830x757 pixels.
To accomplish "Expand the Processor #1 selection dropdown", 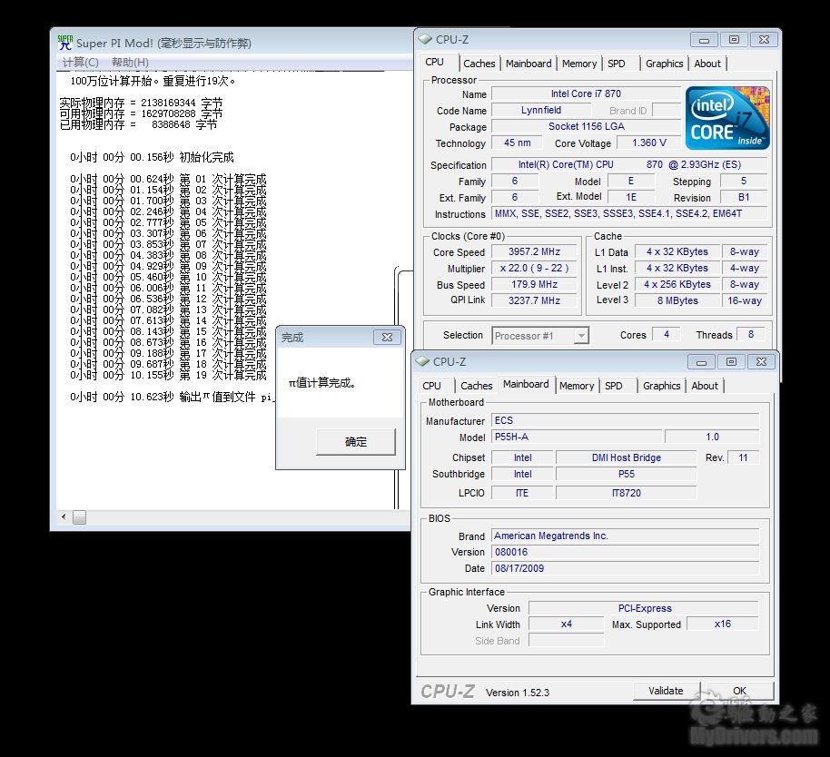I will pos(581,336).
